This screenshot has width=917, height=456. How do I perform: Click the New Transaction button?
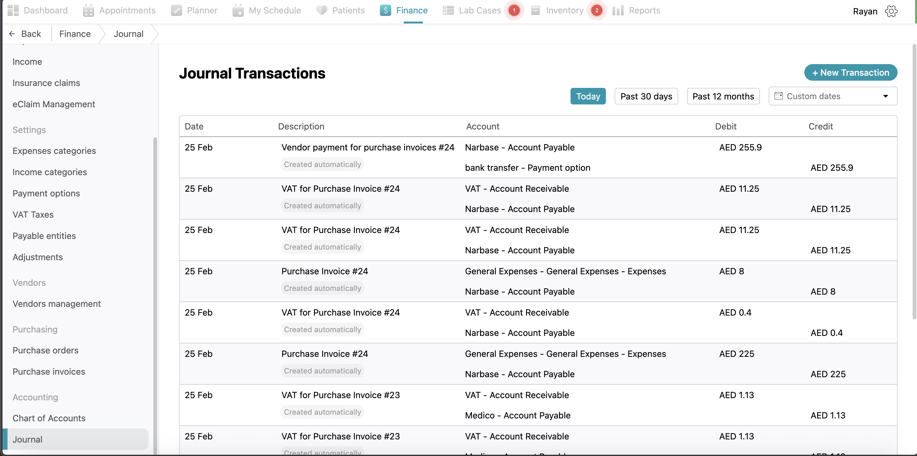[850, 73]
